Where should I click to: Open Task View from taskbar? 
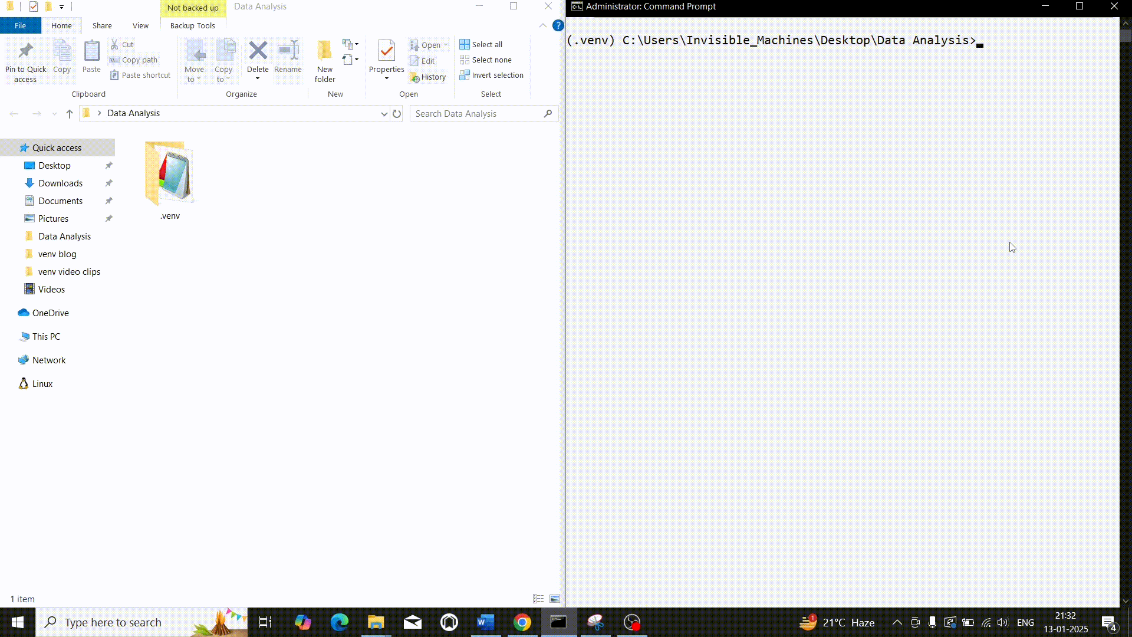(265, 622)
